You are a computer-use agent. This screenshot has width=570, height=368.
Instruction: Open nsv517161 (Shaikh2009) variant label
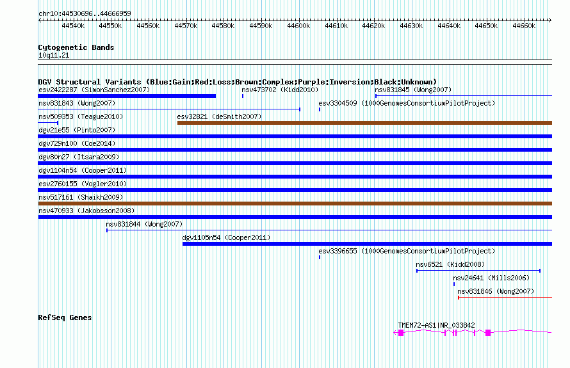[x=81, y=197]
